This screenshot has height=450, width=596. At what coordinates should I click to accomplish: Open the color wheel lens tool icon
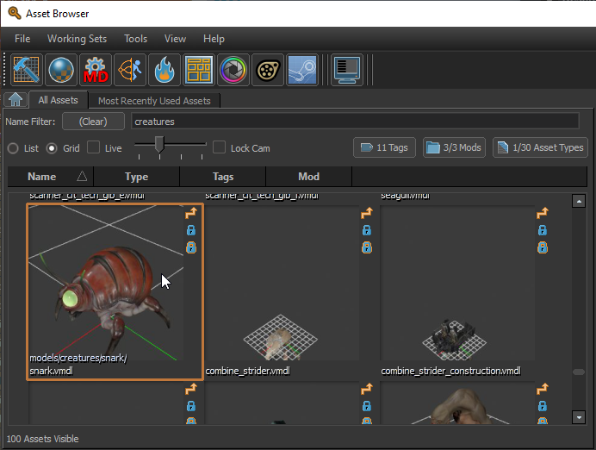233,70
